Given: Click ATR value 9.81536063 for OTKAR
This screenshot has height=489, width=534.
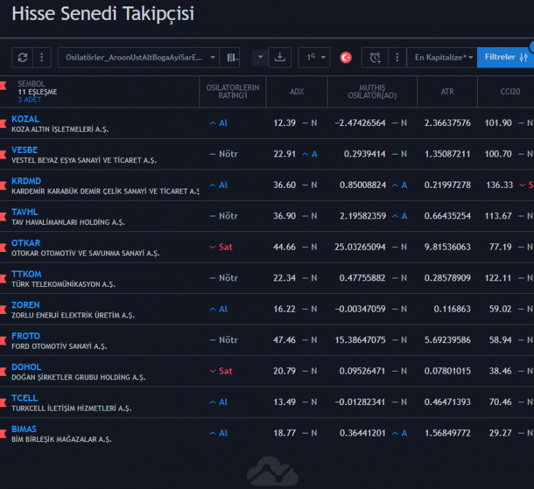Looking at the screenshot, I should [x=448, y=247].
